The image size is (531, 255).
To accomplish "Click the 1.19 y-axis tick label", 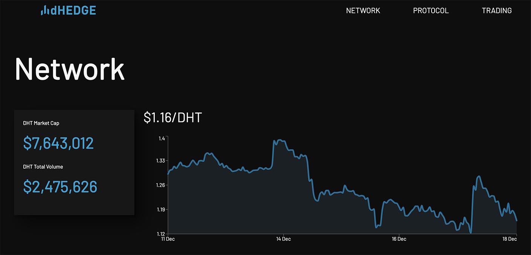I will click(160, 209).
